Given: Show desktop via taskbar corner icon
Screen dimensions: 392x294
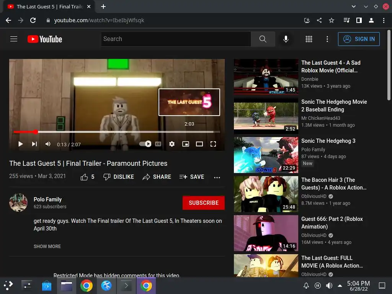Looking at the screenshot, I should [382, 286].
